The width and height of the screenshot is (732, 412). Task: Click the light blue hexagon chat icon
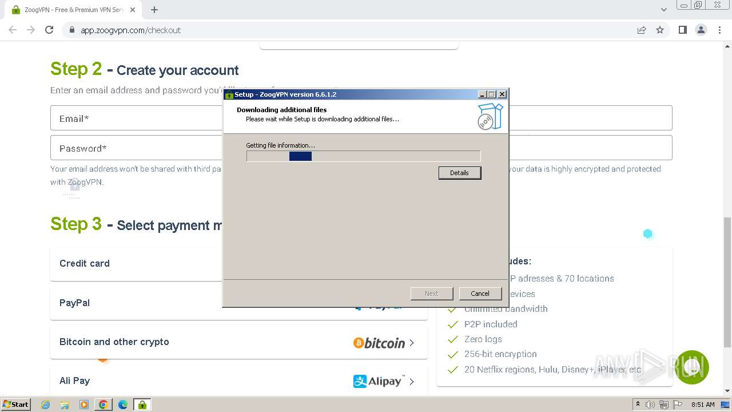pos(648,233)
